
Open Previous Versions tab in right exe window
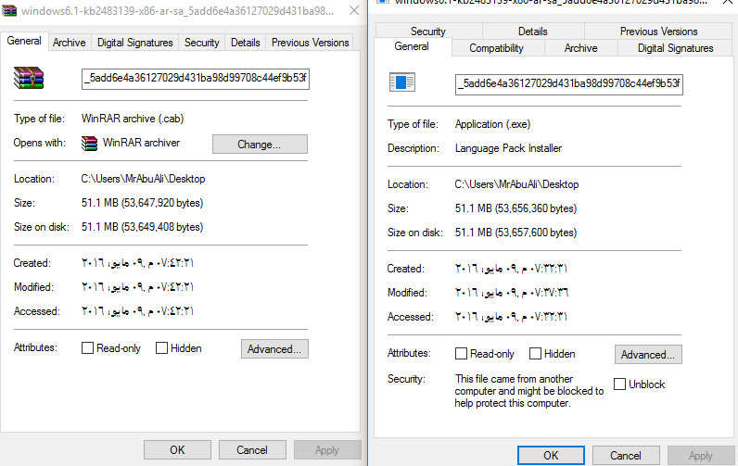click(x=658, y=31)
